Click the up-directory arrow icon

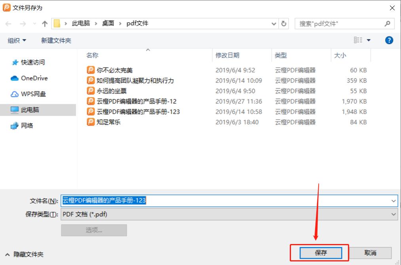[x=45, y=24]
